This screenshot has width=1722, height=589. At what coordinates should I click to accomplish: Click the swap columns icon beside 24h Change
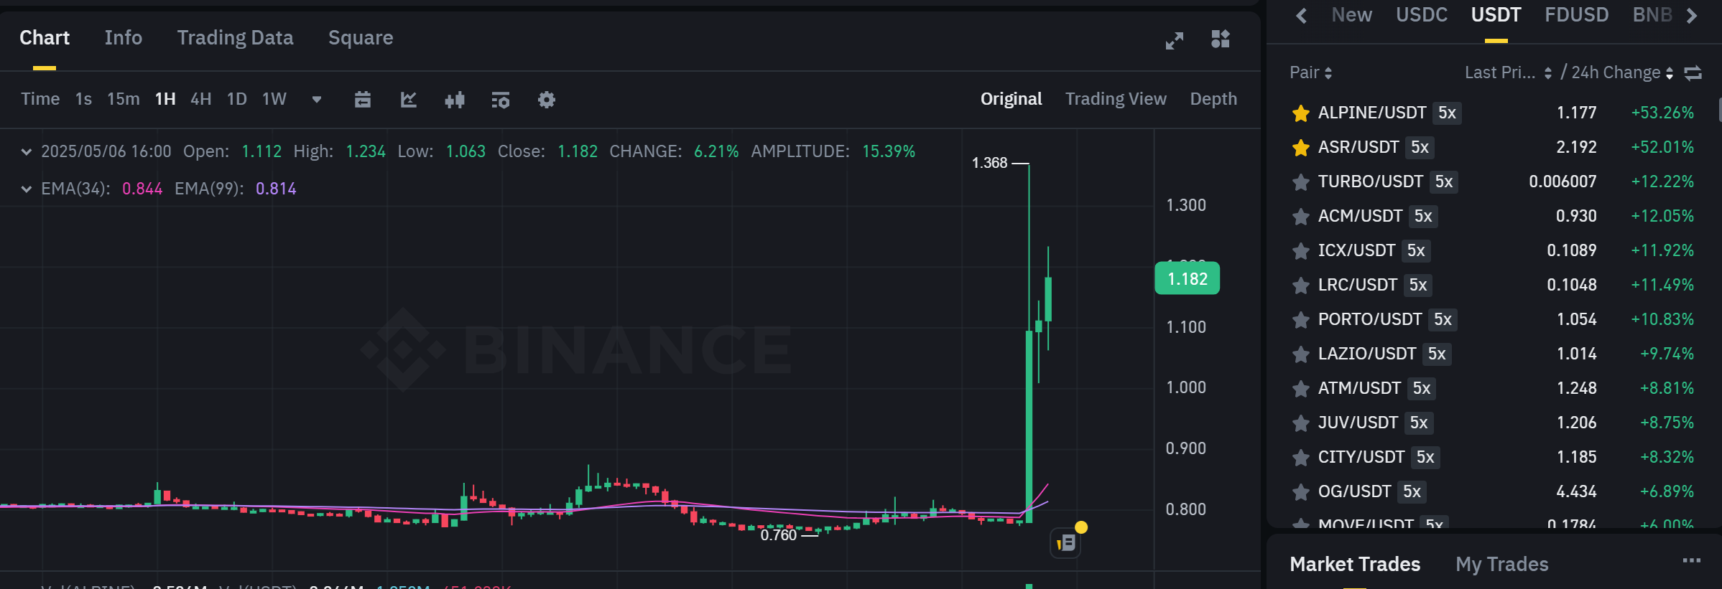(x=1693, y=72)
